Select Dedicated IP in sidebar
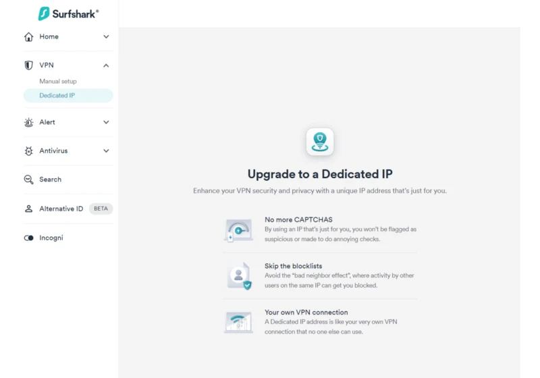Image resolution: width=540 pixels, height=378 pixels. pyautogui.click(x=68, y=95)
